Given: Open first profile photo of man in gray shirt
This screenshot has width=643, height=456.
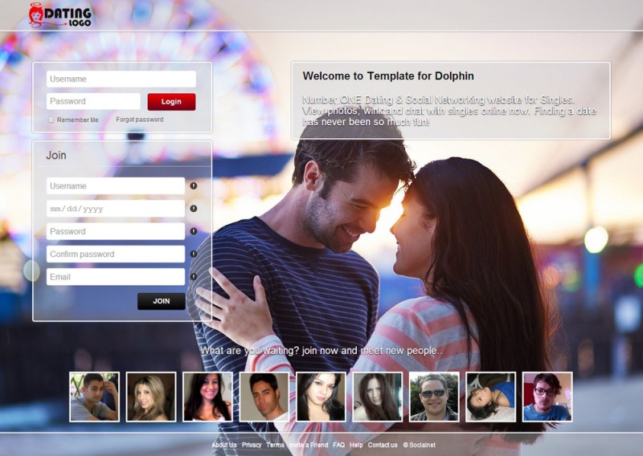Looking at the screenshot, I should (94, 397).
